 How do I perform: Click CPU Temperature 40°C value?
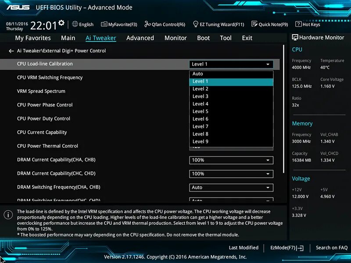click(325, 68)
